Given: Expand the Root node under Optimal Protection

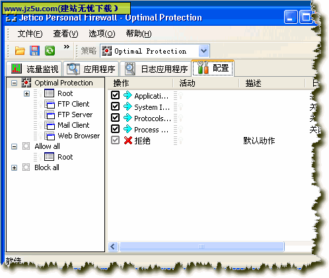Looking at the screenshot, I should tap(26, 93).
